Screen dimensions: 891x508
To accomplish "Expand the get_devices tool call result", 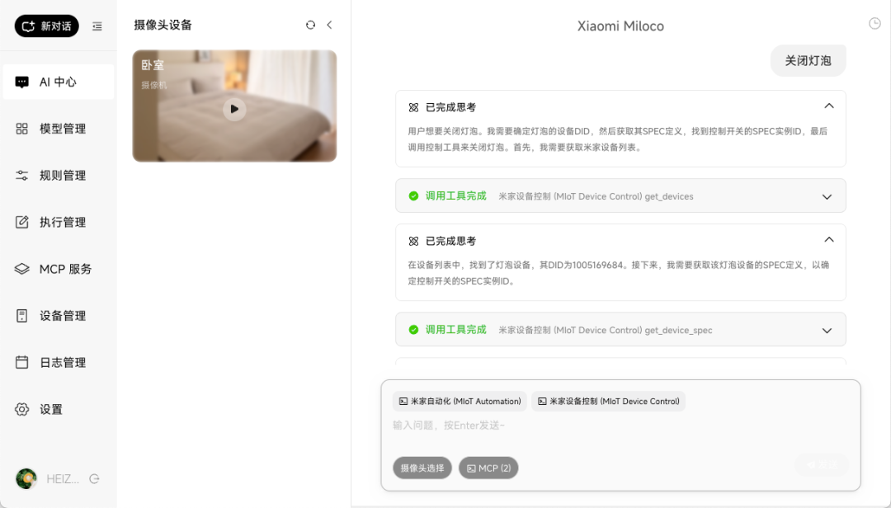I will (827, 195).
